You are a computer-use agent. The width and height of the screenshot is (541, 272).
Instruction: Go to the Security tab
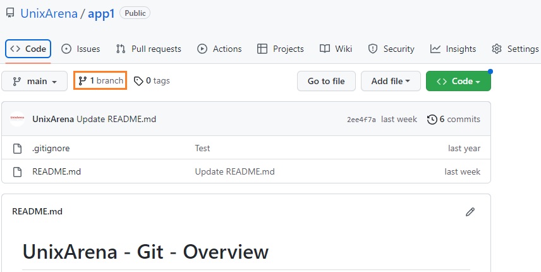pyautogui.click(x=391, y=49)
